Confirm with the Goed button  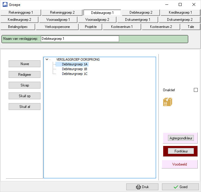[x=180, y=187]
